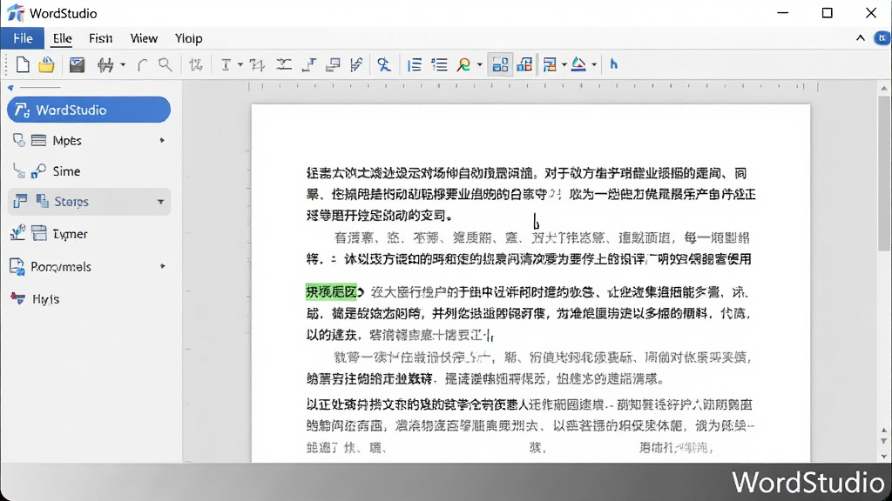Click the Tymer calendar icon
The image size is (892, 501).
point(39,233)
